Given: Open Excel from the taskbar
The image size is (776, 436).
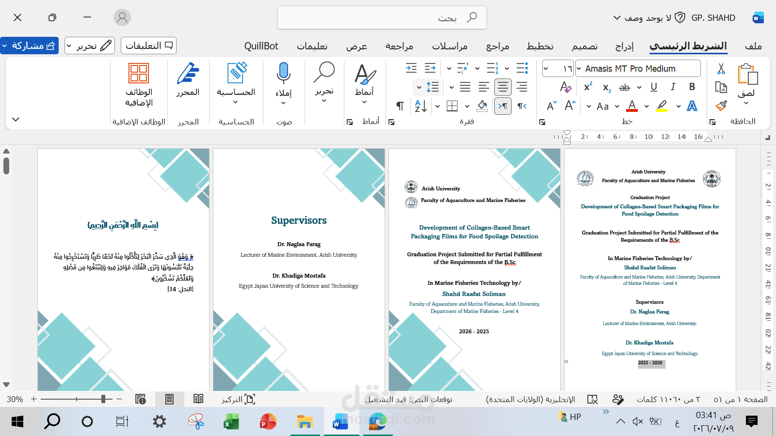Looking at the screenshot, I should point(231,421).
